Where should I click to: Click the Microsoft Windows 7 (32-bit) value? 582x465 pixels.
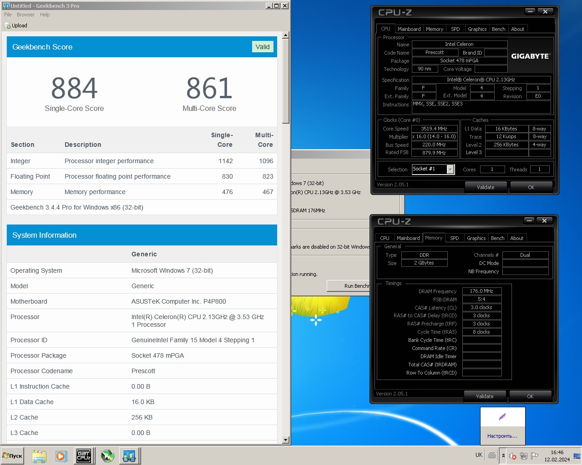tap(172, 270)
